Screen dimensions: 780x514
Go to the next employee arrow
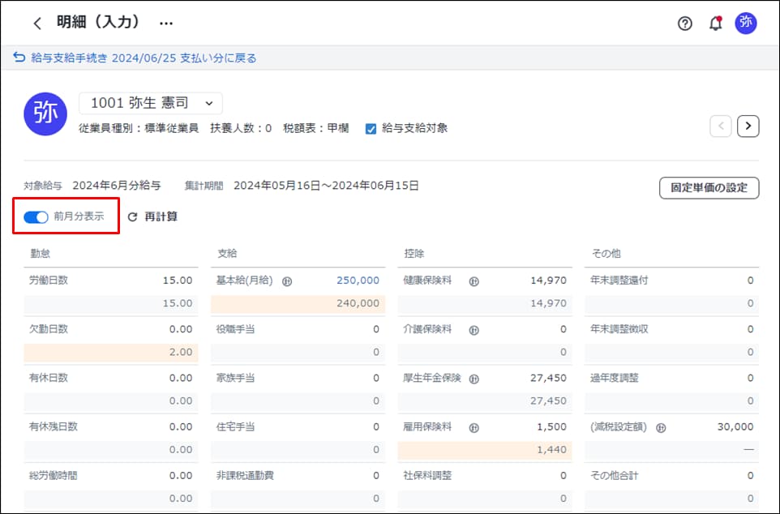click(x=748, y=126)
